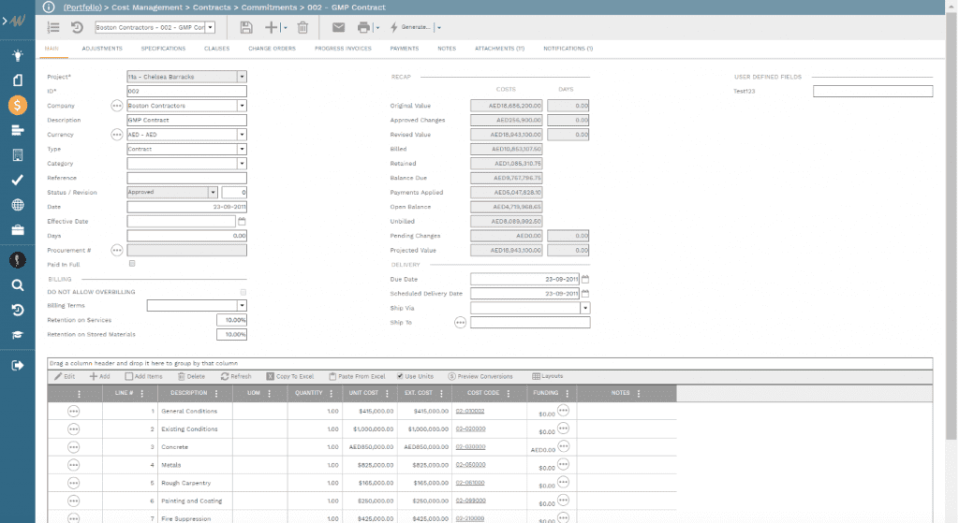
Task: Switch to the Specifications tab
Action: pyautogui.click(x=163, y=49)
